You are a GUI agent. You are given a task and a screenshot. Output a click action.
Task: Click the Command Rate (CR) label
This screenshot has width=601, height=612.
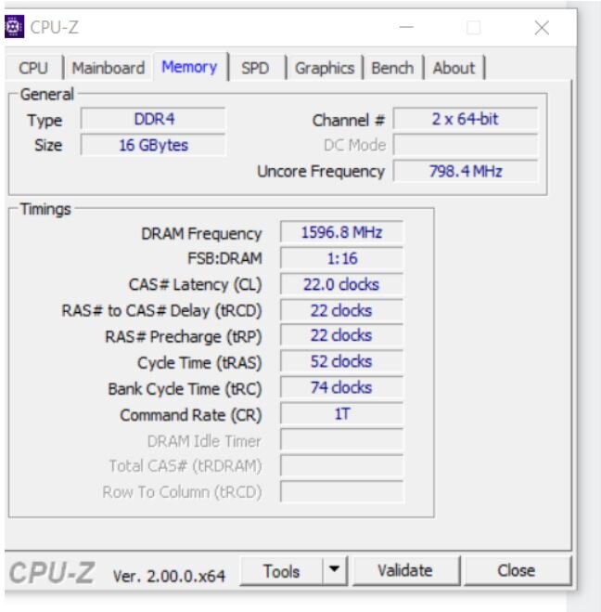(190, 415)
